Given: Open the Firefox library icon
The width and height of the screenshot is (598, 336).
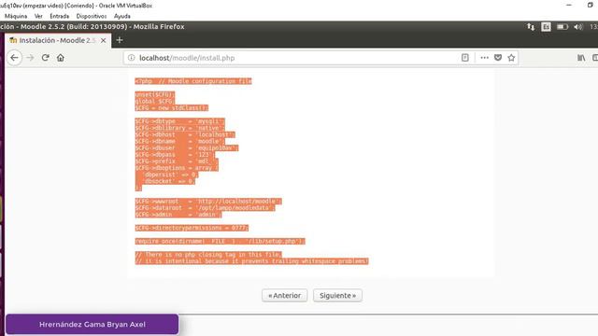Looking at the screenshot, I should coord(581,58).
